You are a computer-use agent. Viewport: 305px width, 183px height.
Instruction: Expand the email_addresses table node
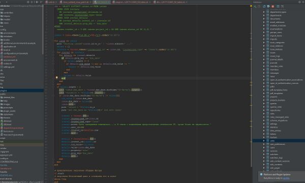pyautogui.click(x=264, y=22)
